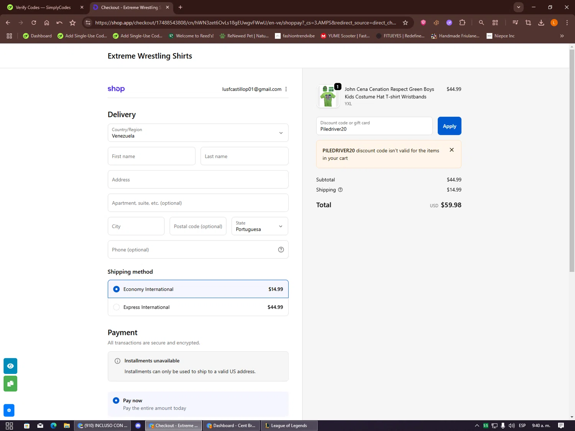Dismiss the PILEDRIVER20 invalid code message
This screenshot has height=431, width=575.
[x=452, y=150]
